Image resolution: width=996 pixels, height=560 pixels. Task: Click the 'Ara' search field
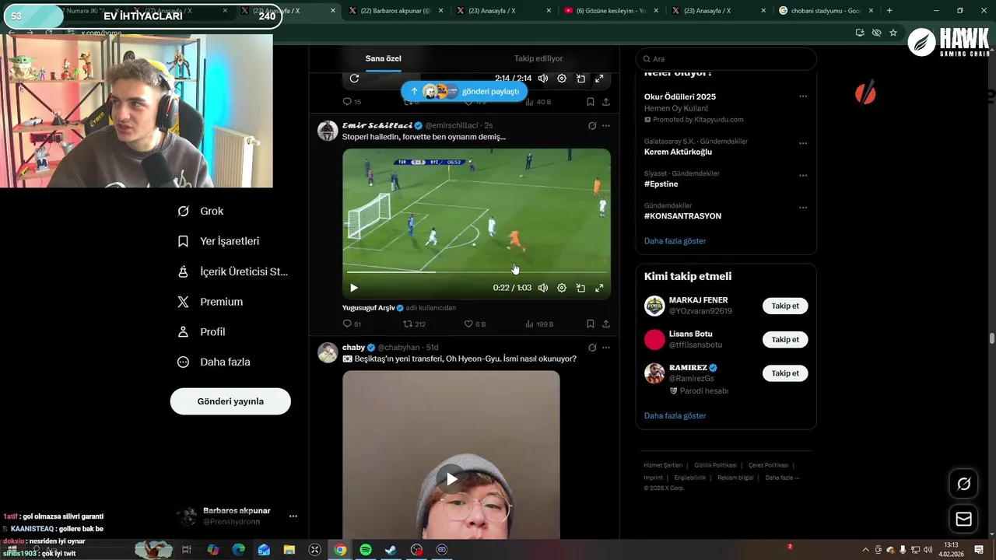click(x=726, y=59)
